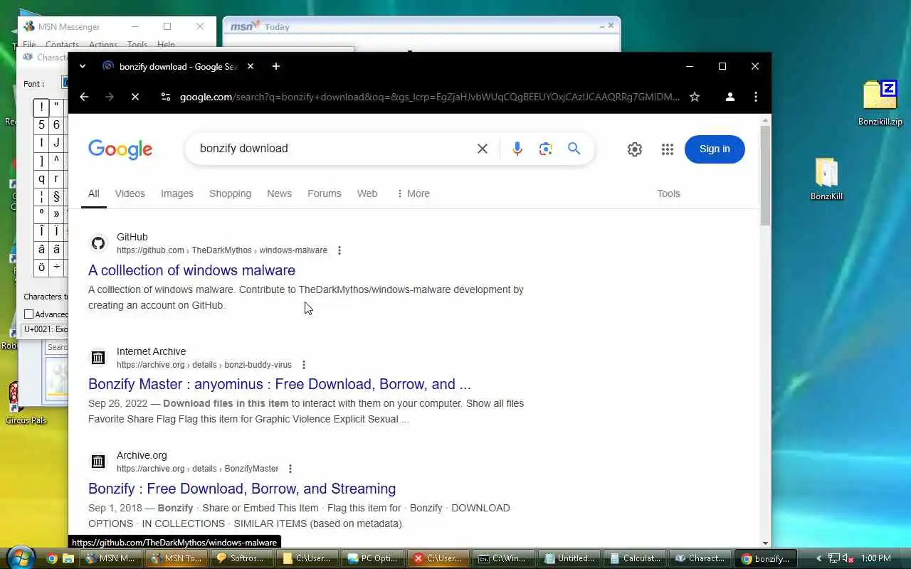
Task: Open a new tab with the plus button
Action: point(276,66)
